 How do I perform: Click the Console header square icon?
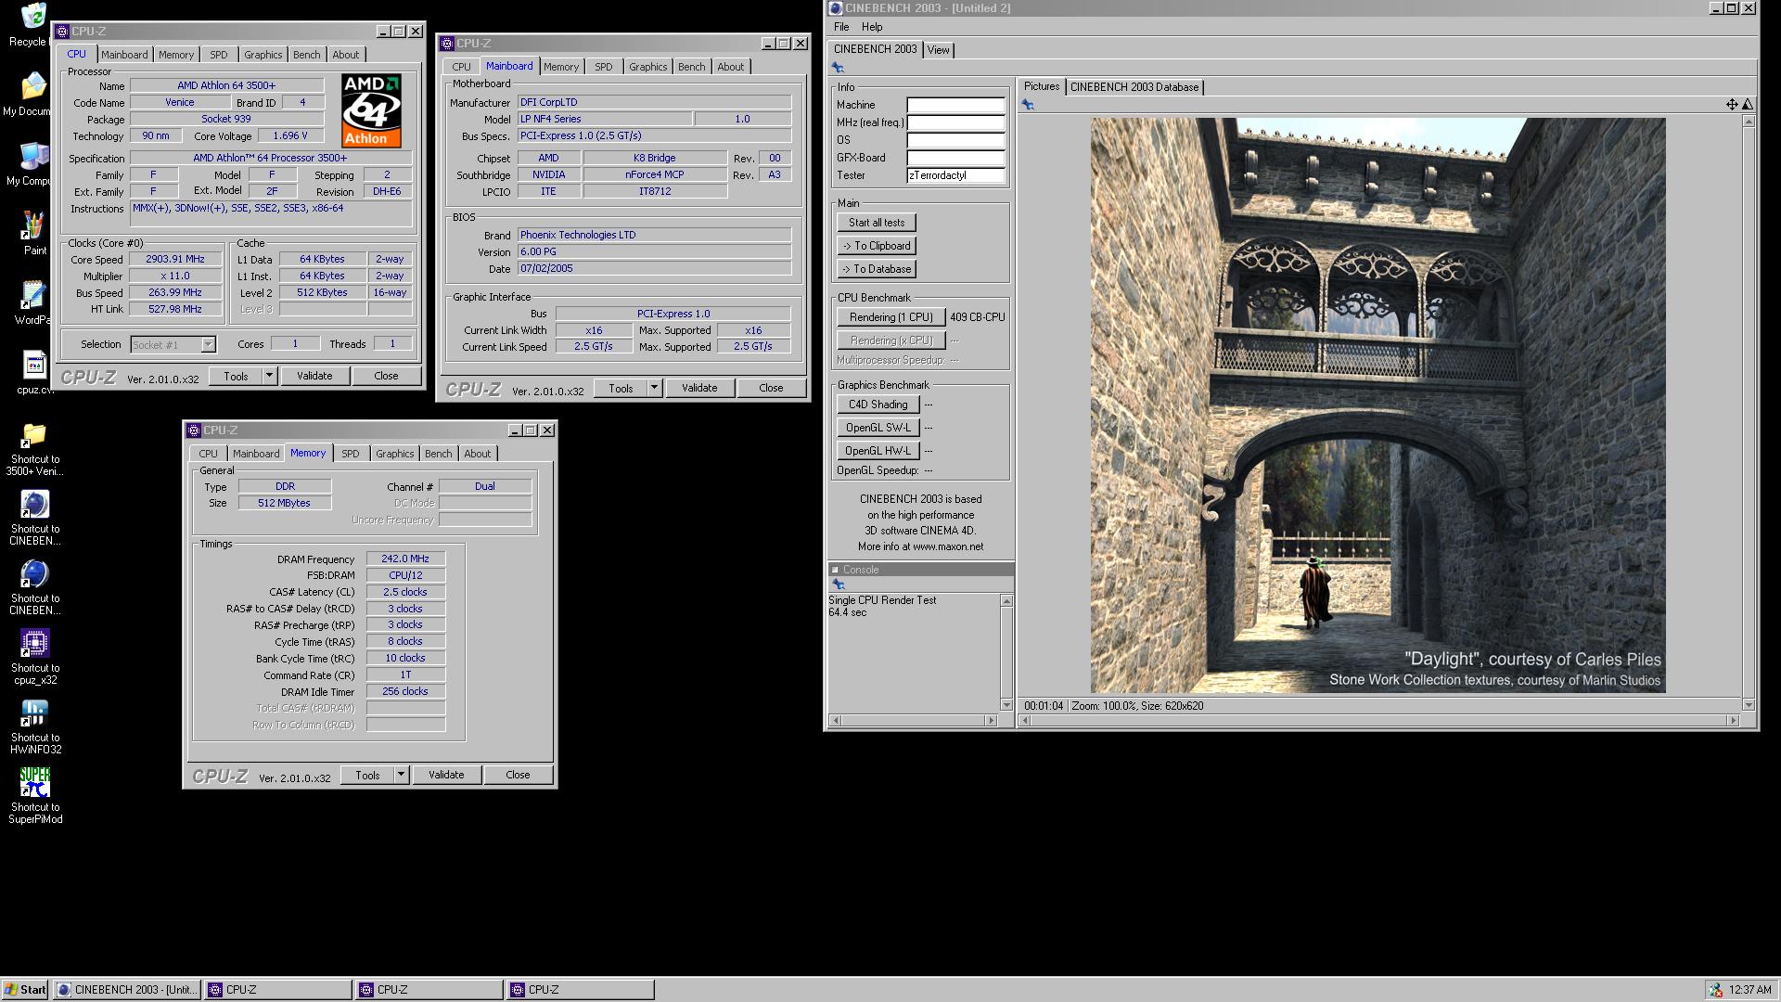click(834, 570)
